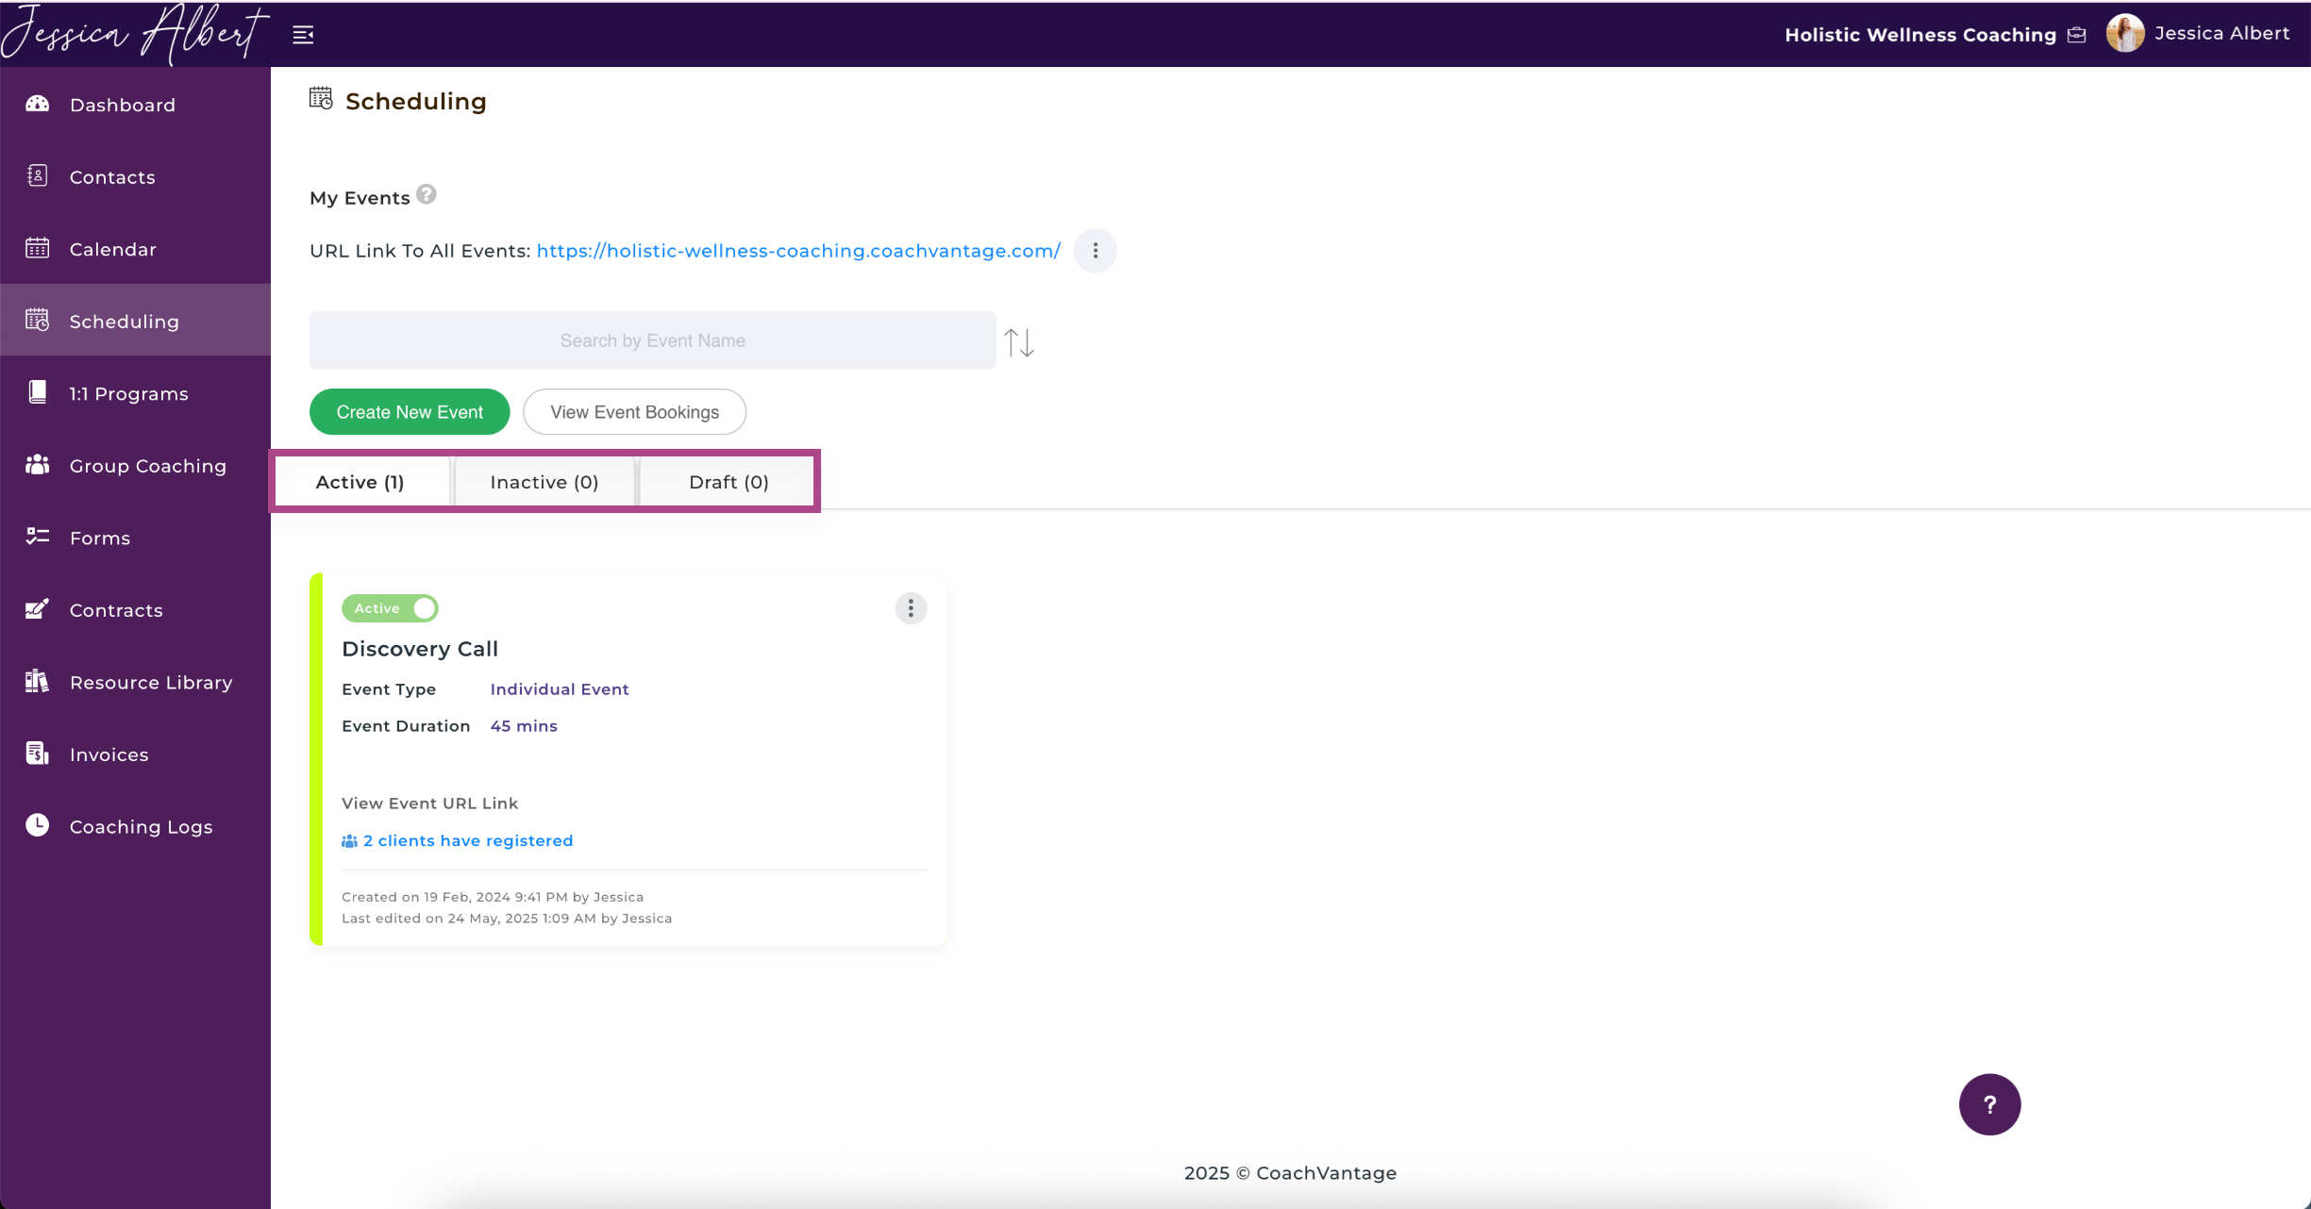Click the Resource Library books icon
2311x1209 pixels.
tap(37, 681)
